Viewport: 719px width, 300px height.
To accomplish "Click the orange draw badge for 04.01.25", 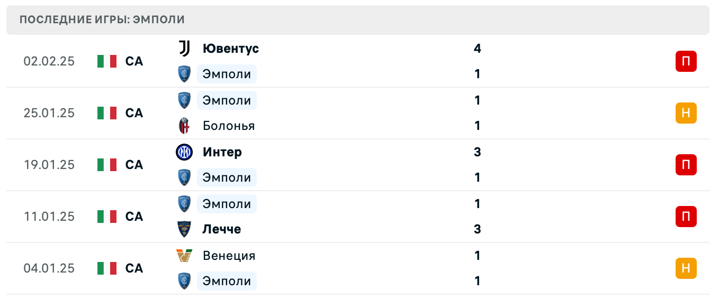I will 686,268.
